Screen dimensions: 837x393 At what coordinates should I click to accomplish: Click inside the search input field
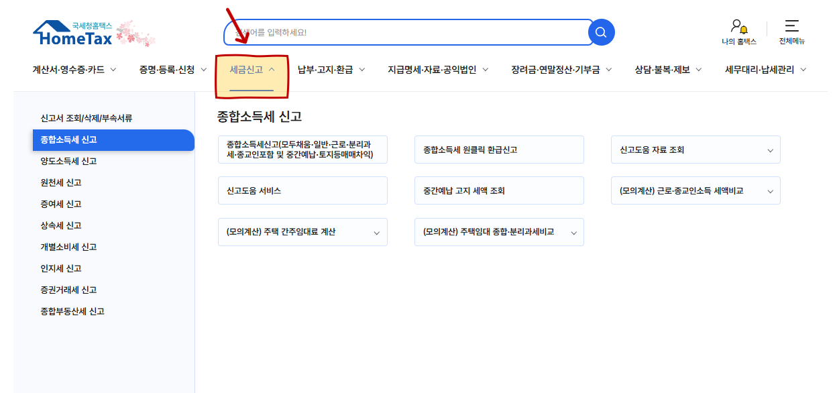pos(402,32)
